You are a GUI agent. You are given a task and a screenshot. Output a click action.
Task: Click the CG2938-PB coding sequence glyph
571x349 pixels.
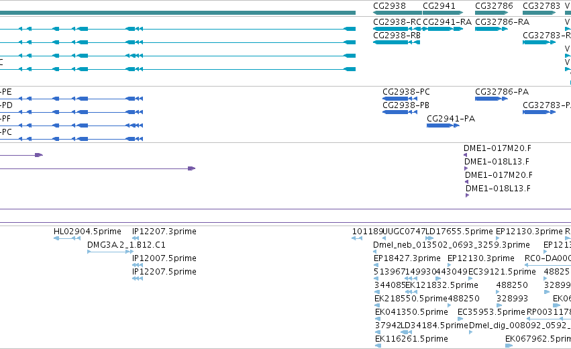coord(400,112)
